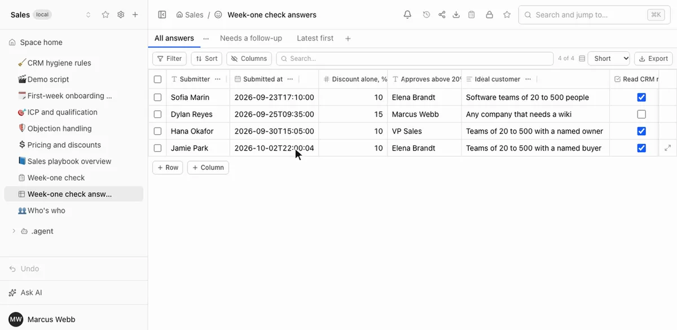Open the Short row height dropdown
Screen dimensions: 677x330
coord(609,58)
